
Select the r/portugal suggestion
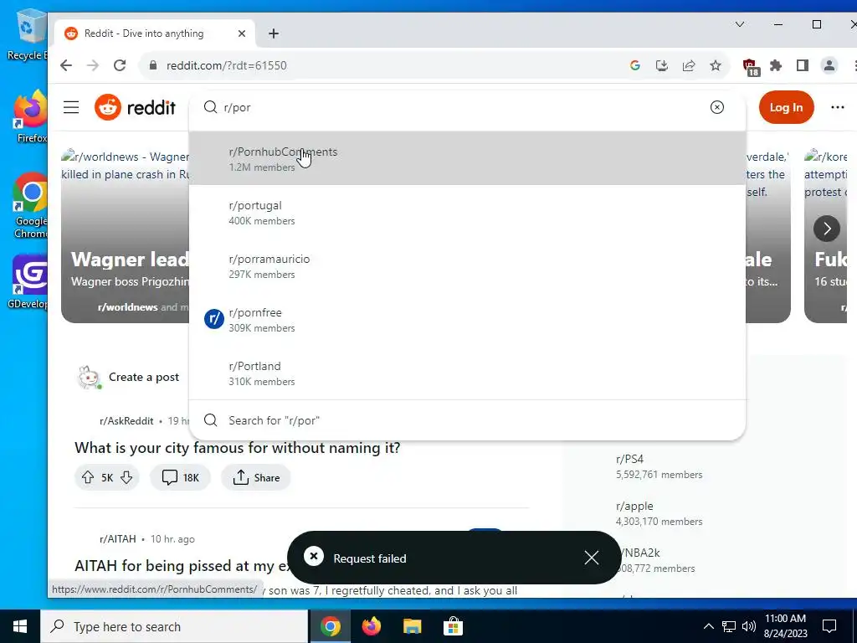467,213
